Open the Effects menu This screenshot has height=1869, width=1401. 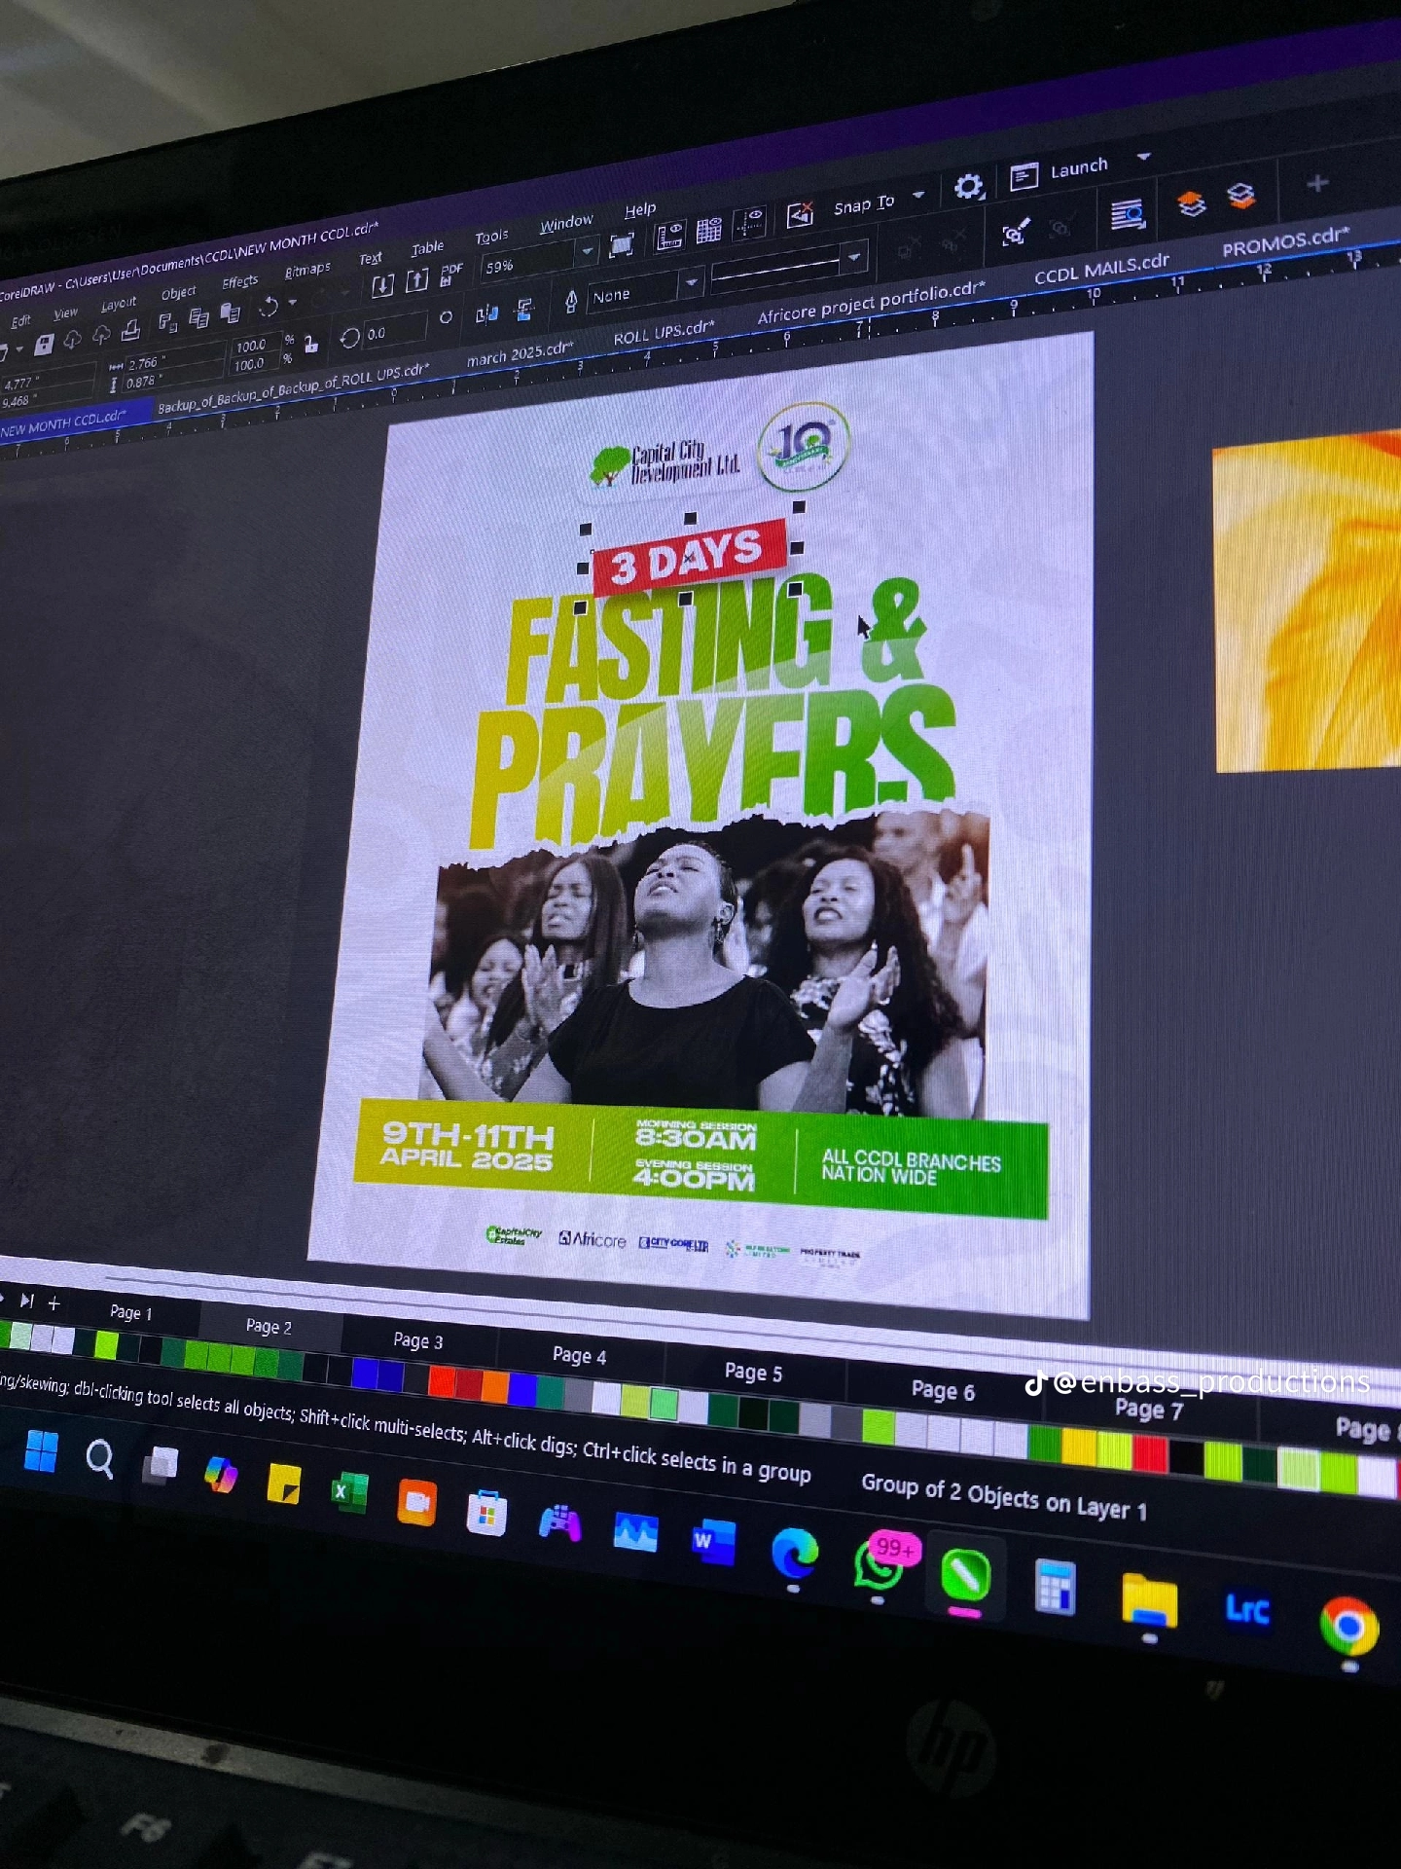(x=239, y=281)
